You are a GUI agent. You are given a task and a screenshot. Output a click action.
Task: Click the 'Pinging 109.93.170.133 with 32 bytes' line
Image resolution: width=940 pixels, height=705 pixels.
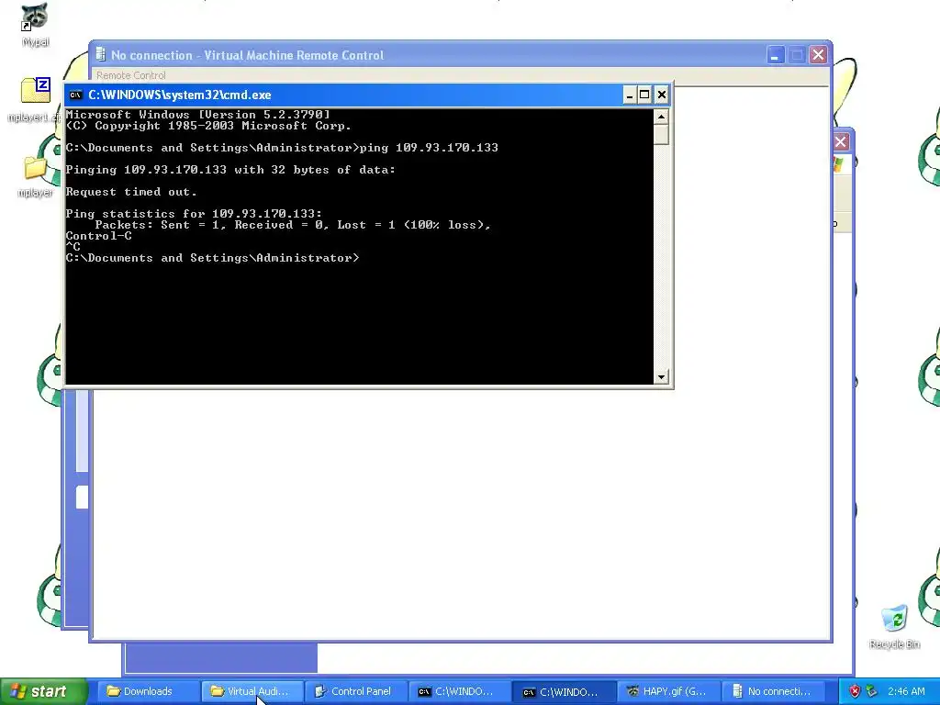pos(230,170)
